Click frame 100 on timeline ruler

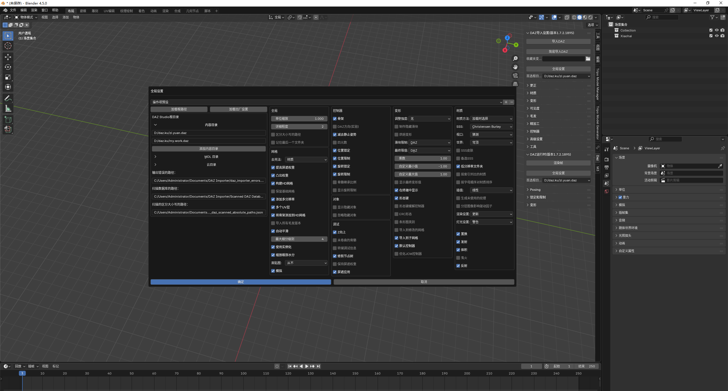point(243,373)
